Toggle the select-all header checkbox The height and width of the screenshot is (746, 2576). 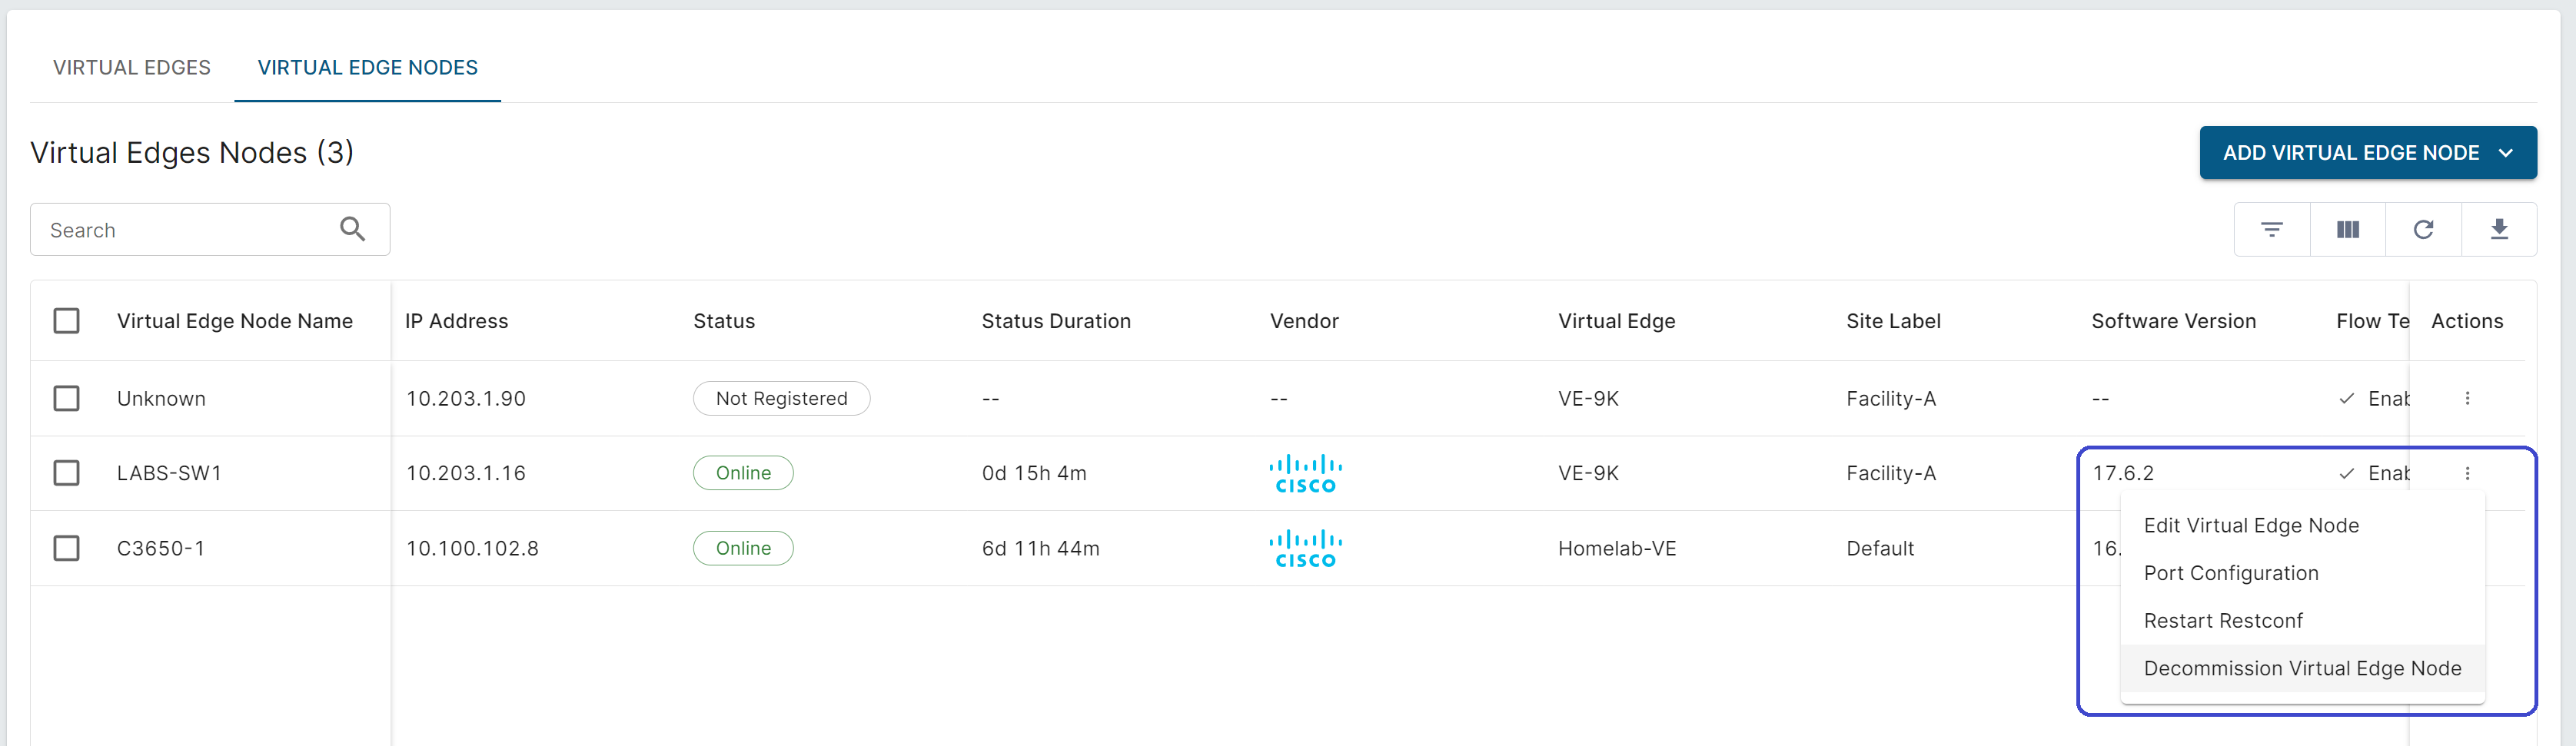pyautogui.click(x=66, y=321)
